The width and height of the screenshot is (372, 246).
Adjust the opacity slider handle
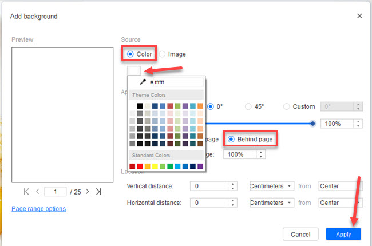tap(312, 124)
